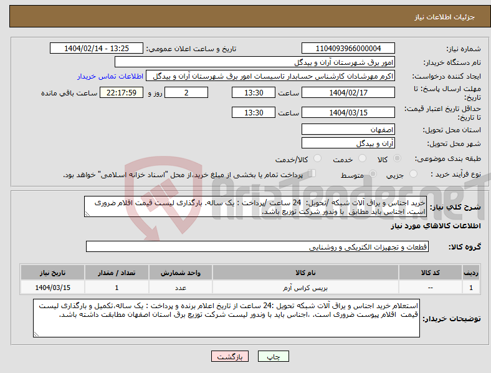Select the خدمت radio button
This screenshot has height=373, width=491.
(362, 158)
